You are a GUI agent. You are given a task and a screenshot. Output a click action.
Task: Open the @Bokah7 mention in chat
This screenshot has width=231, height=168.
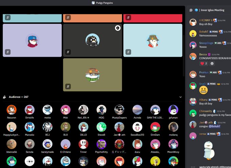(x=214, y=126)
